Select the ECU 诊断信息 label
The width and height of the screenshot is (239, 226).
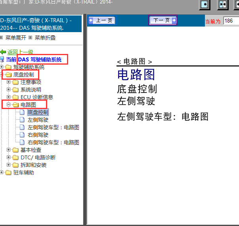point(37,97)
